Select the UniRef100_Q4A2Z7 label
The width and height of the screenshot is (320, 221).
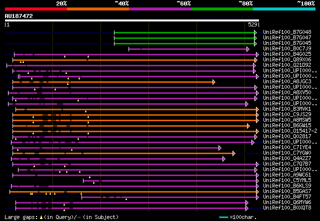[287, 159]
